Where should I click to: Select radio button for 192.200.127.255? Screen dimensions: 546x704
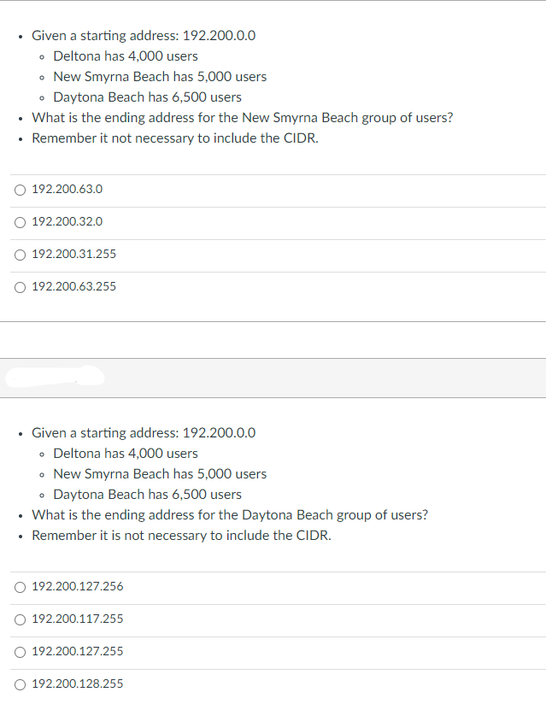[x=21, y=652]
